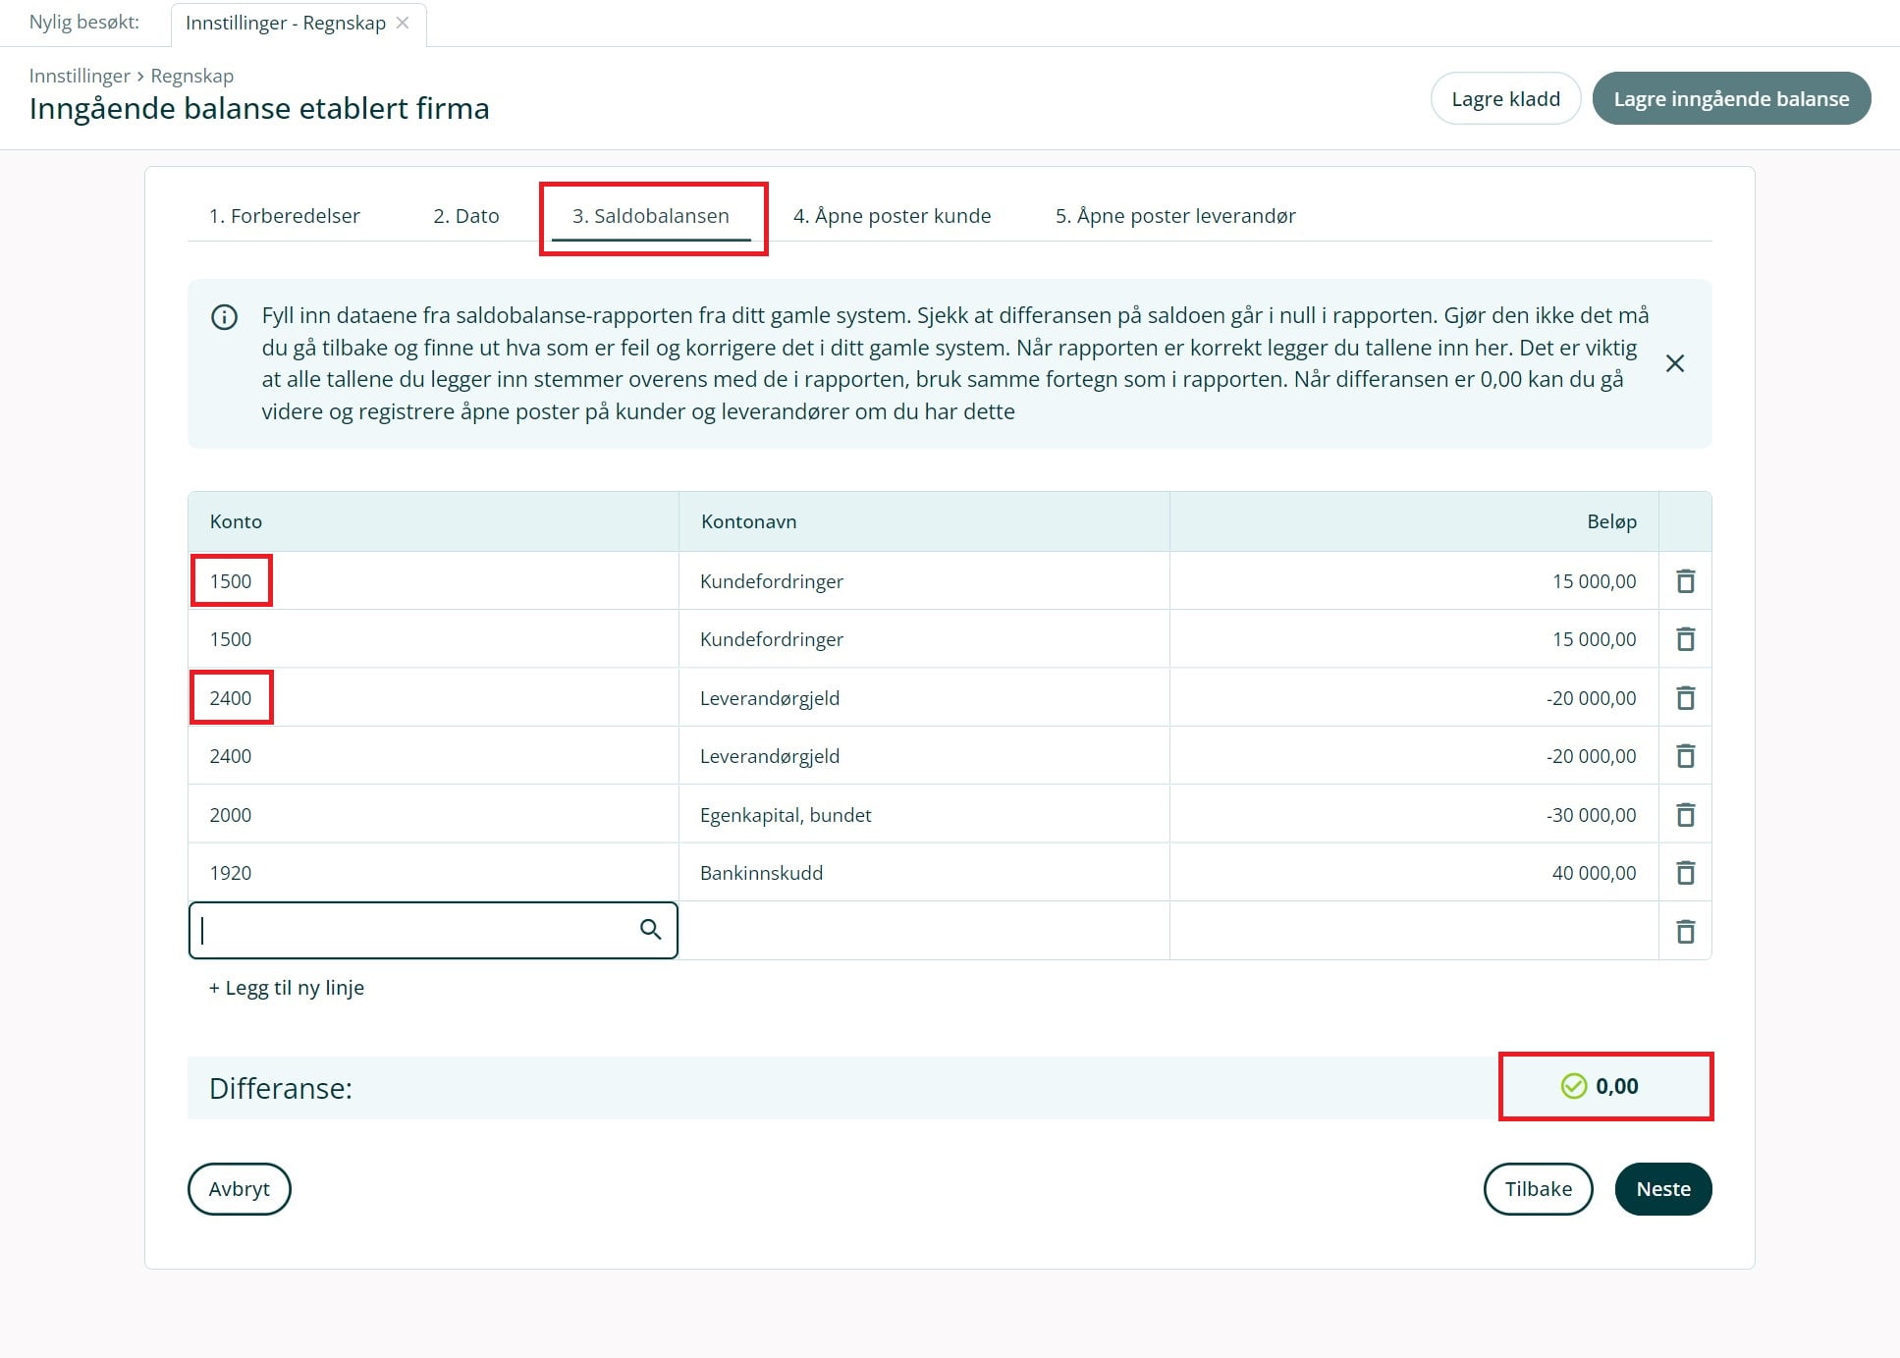Open Innstillinger breadcrumb link
Image resolution: width=1900 pixels, height=1358 pixels.
pos(80,76)
